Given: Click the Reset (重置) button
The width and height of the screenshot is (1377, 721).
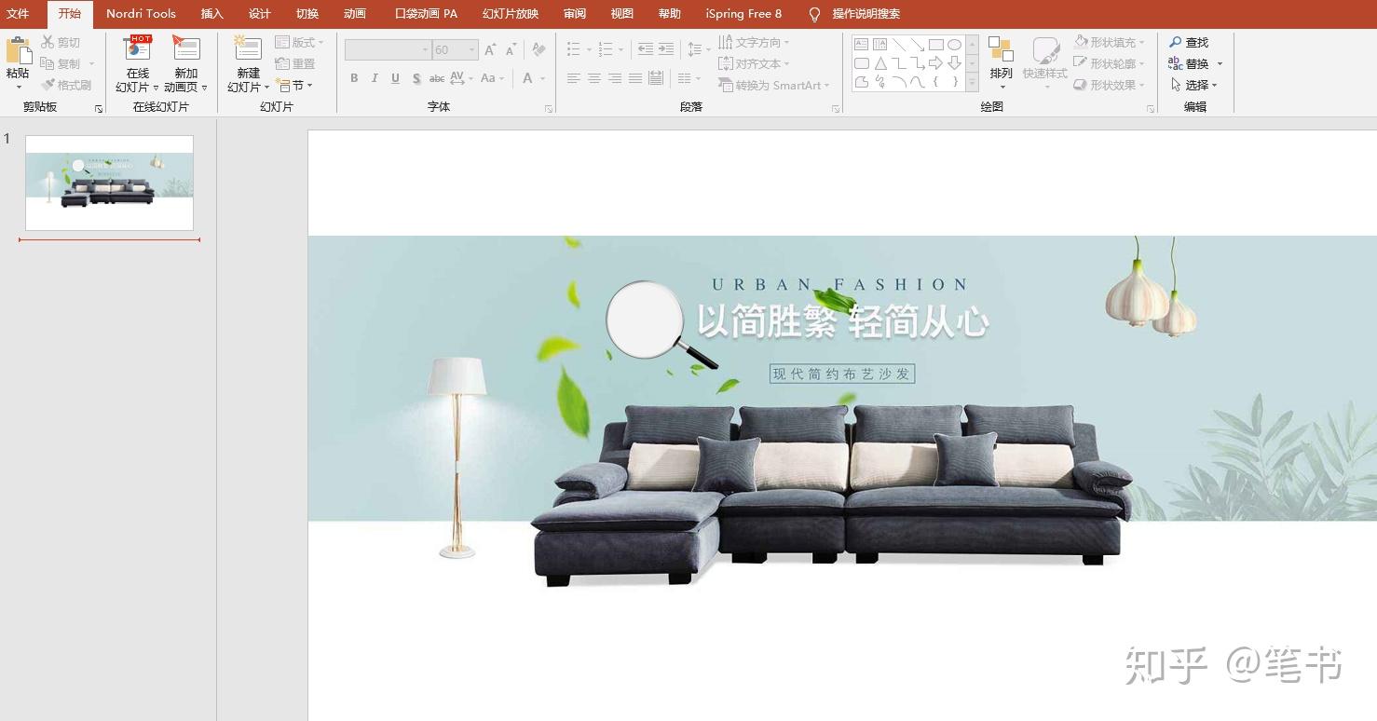Looking at the screenshot, I should point(295,63).
